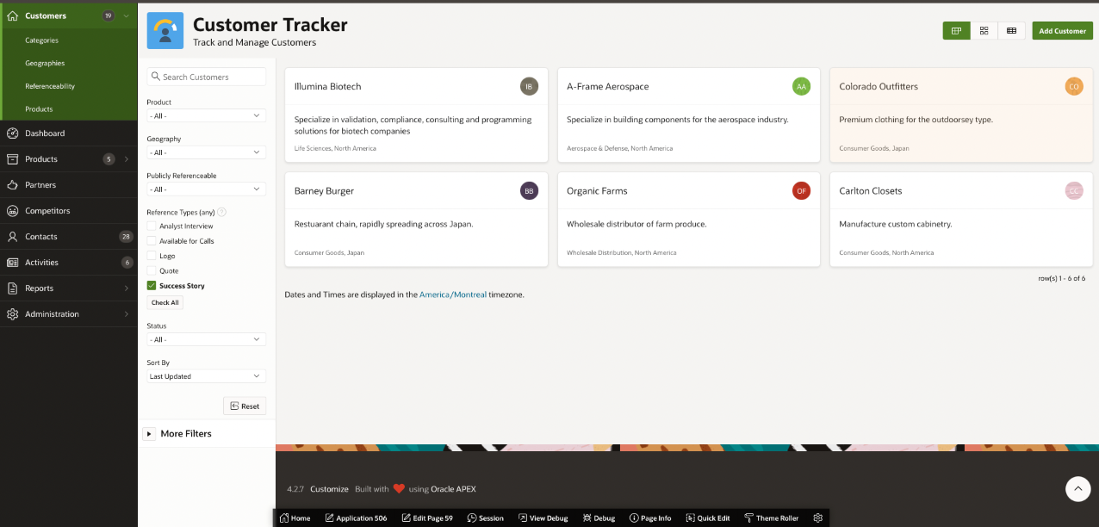Image resolution: width=1099 pixels, height=527 pixels.
Task: Open the Geography dropdown
Action: pyautogui.click(x=206, y=152)
